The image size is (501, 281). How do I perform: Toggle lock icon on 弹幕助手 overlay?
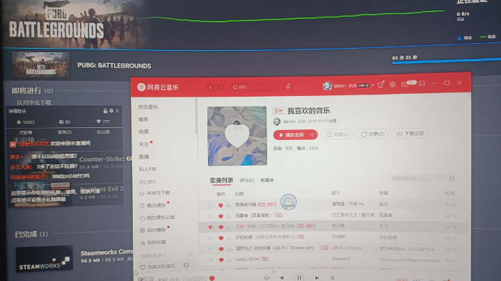[105, 111]
